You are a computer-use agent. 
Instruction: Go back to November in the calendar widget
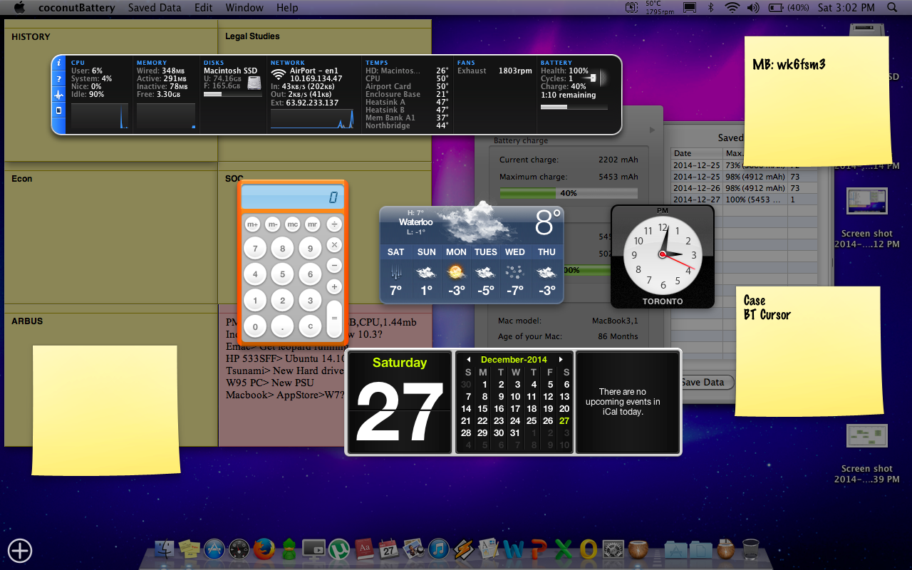tap(468, 359)
